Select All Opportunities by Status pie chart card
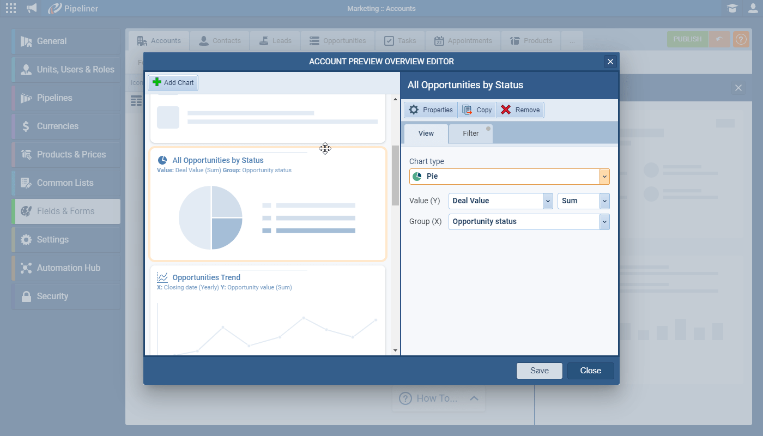The height and width of the screenshot is (436, 763). coord(268,204)
